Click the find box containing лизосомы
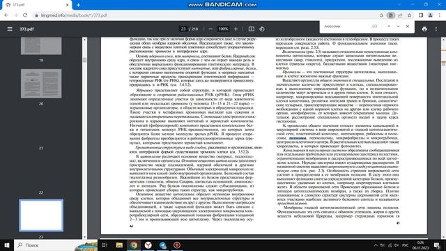 point(346,26)
